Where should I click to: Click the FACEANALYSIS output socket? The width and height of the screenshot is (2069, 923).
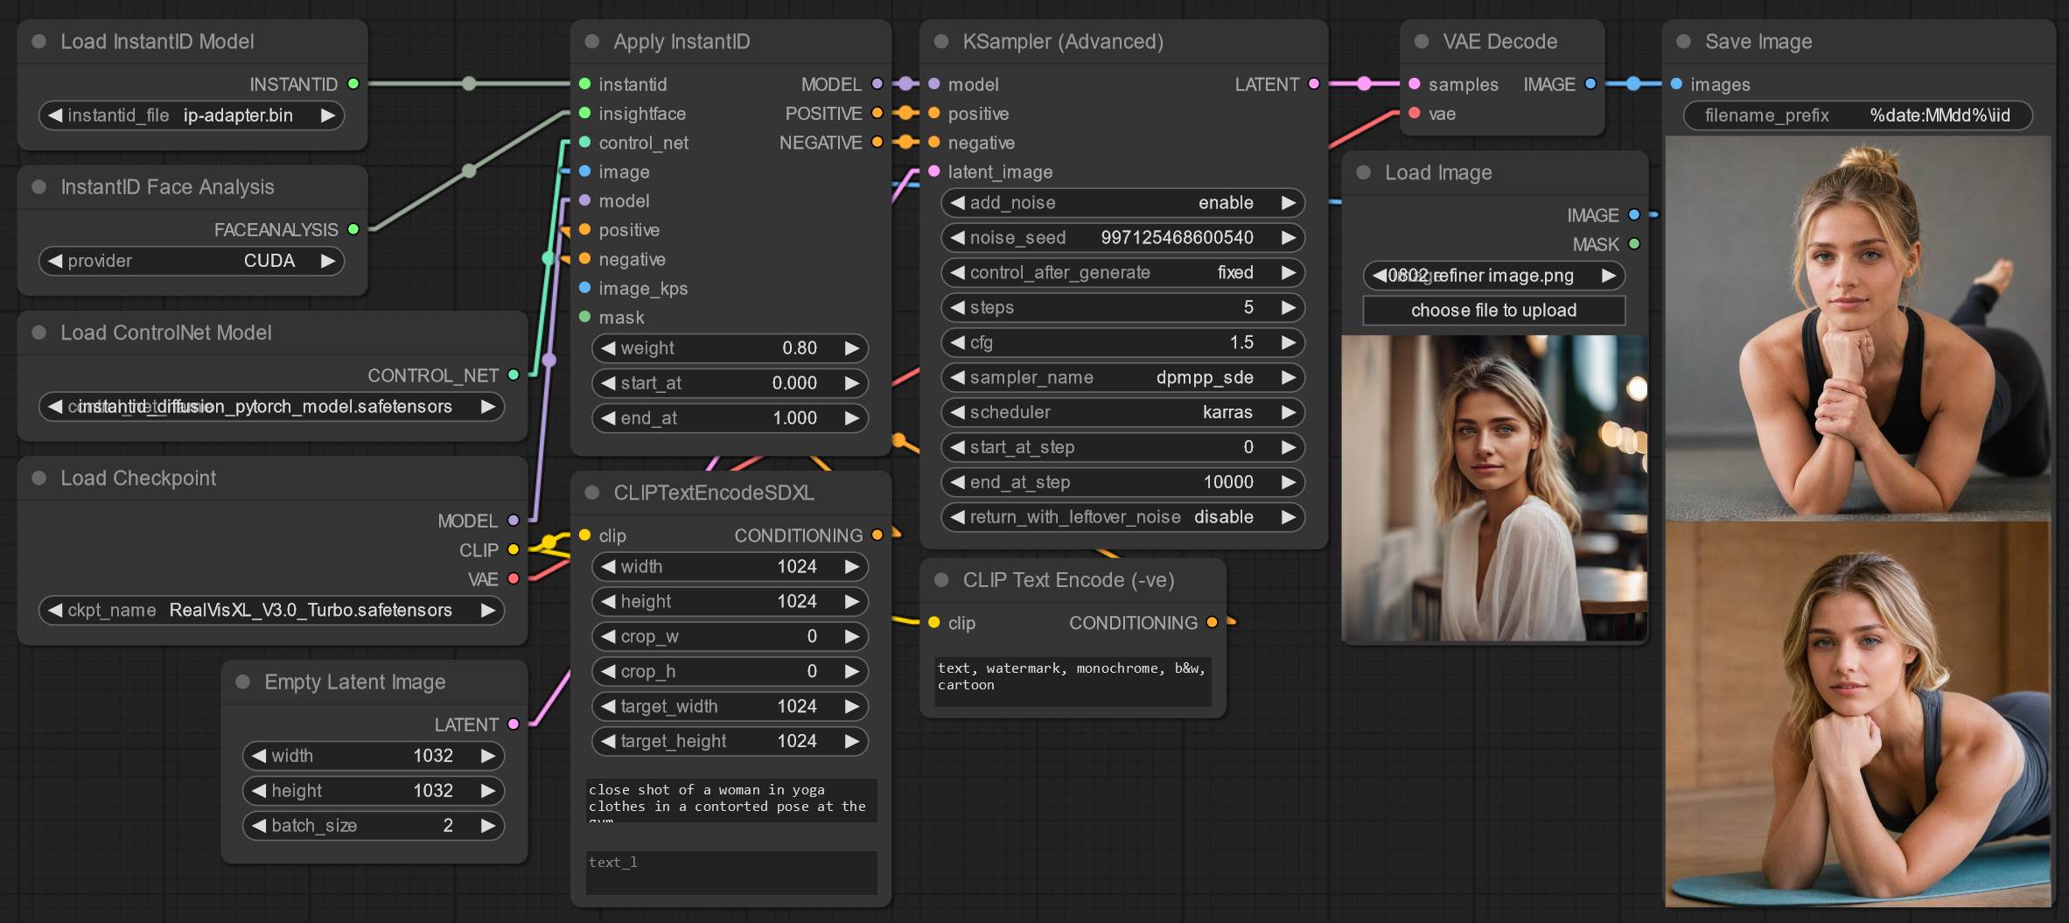click(353, 229)
